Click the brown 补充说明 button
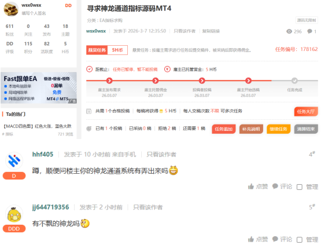 pyautogui.click(x=251, y=129)
